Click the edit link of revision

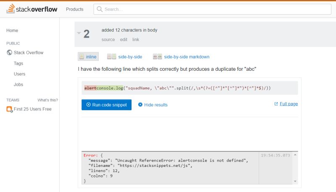point(123,39)
